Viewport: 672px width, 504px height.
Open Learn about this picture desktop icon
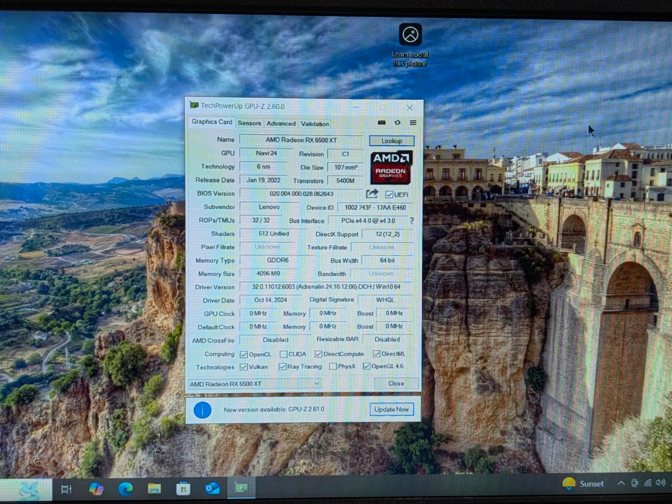[x=410, y=45]
